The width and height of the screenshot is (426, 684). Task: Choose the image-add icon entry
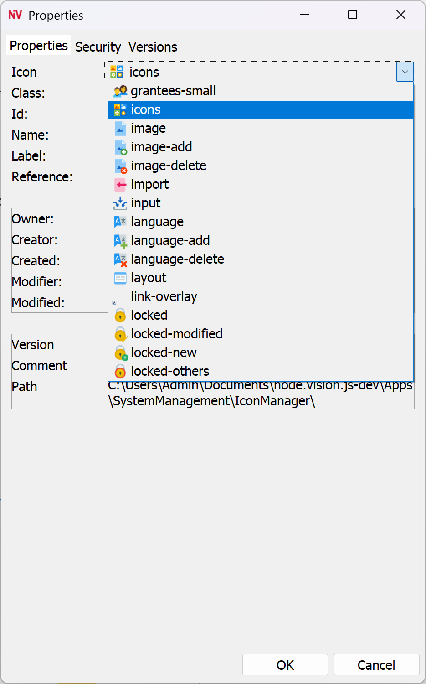(161, 147)
